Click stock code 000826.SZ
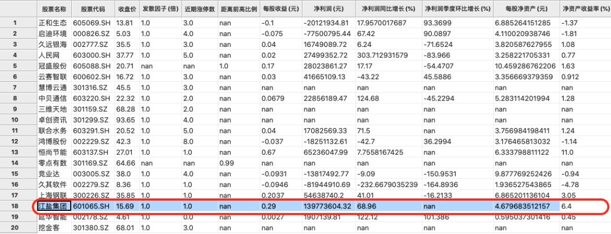Screen dimensions: 611x234 pos(93,33)
